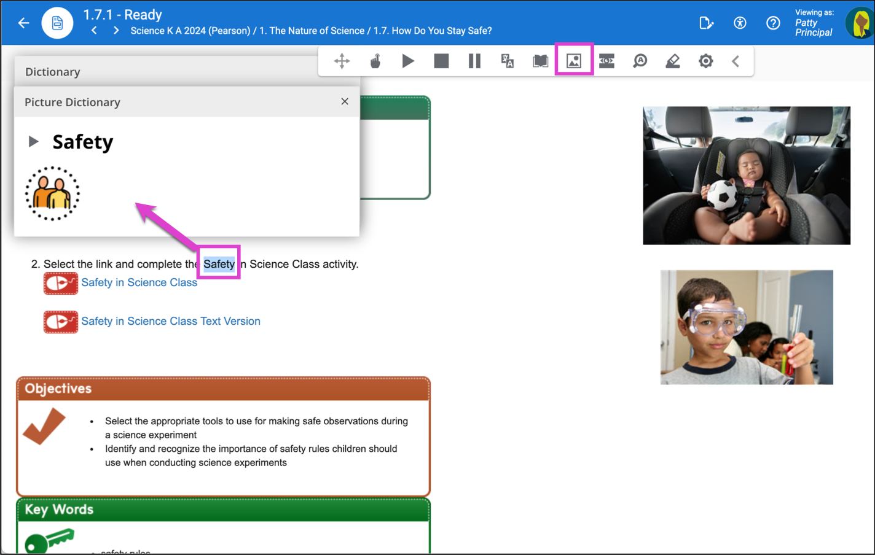Select the move toolbar handle
The image size is (875, 555).
click(x=342, y=61)
